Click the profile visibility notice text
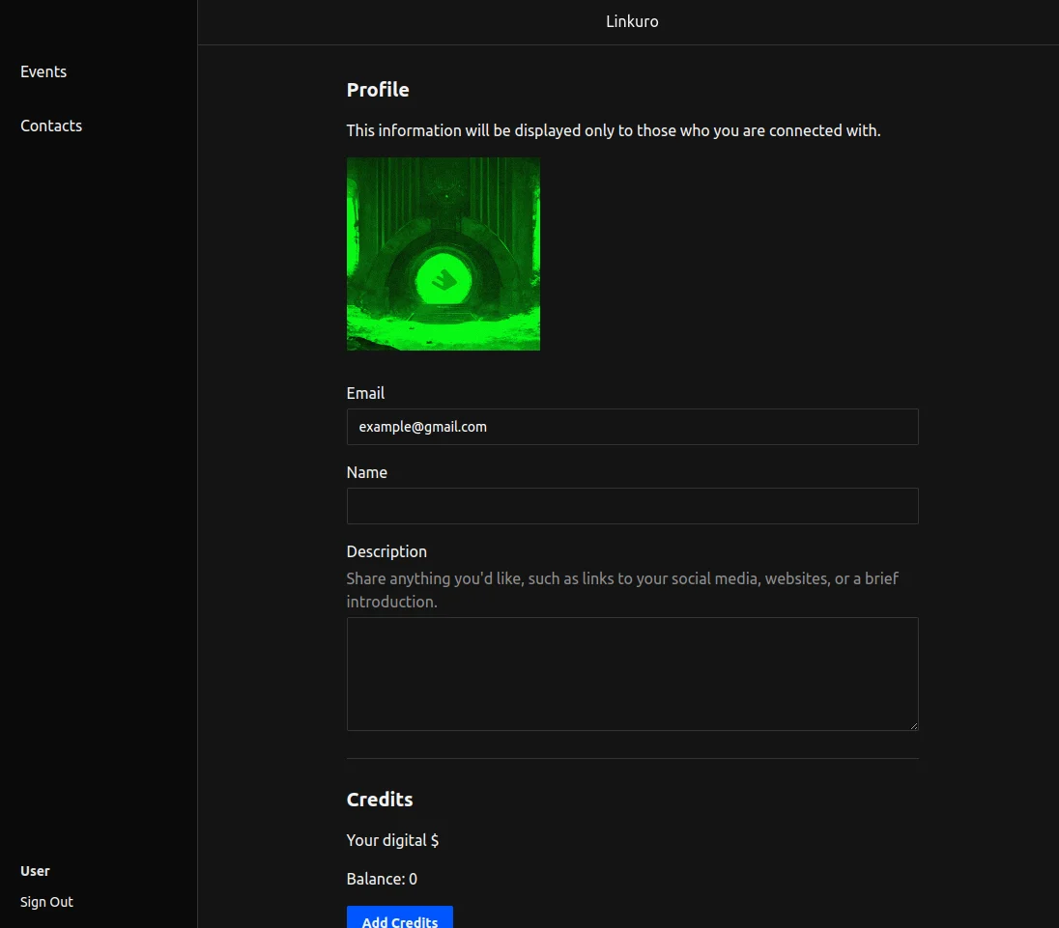Viewport: 1059px width, 928px height. pyautogui.click(x=614, y=130)
